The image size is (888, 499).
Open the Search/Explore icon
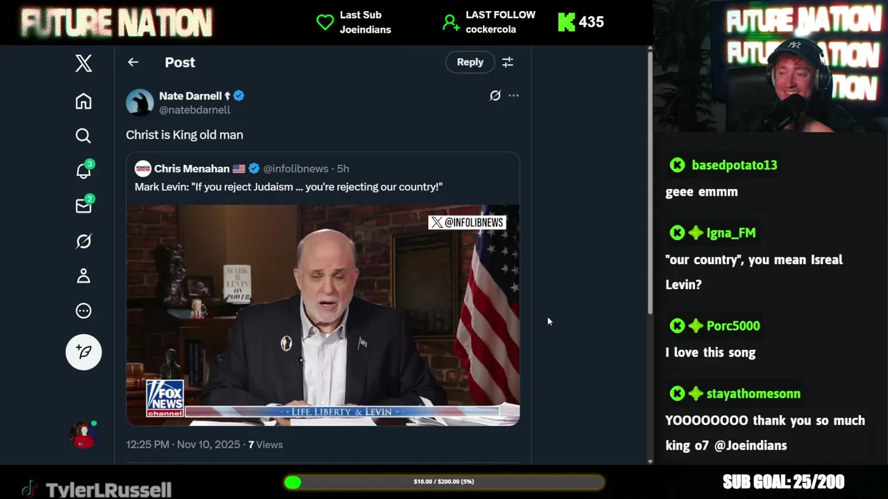(x=83, y=136)
